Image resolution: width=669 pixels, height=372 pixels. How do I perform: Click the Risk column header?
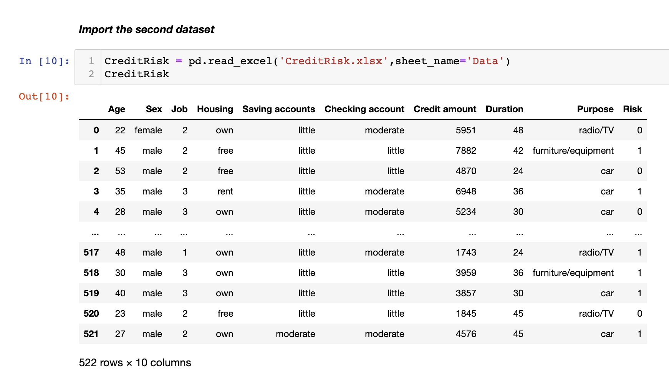[632, 109]
